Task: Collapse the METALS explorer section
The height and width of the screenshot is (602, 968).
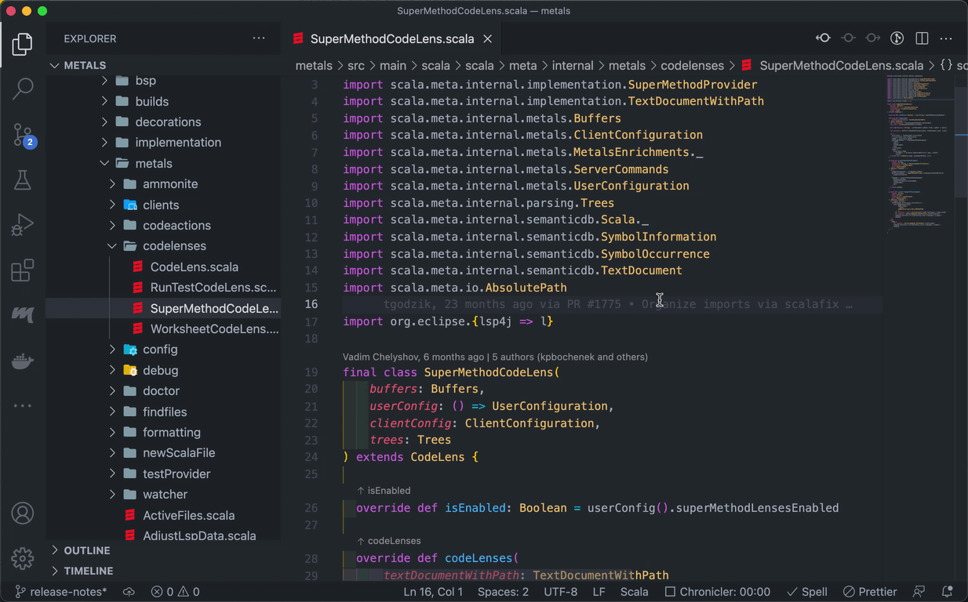Action: tap(162, 65)
